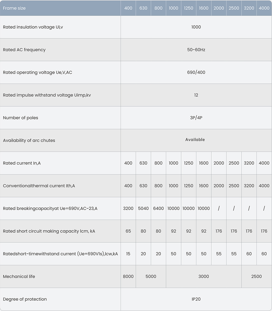Click the Degree of protection row label
272x311 pixels.
pyautogui.click(x=25, y=299)
